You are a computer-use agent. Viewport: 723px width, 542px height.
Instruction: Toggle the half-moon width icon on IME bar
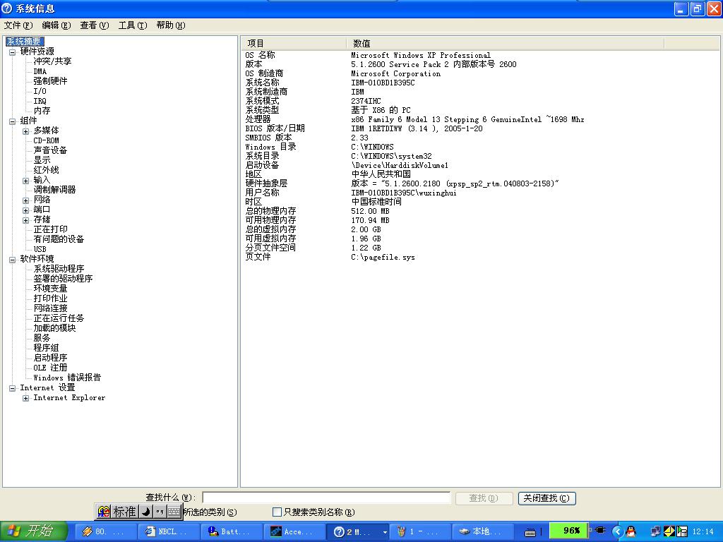pyautogui.click(x=146, y=512)
